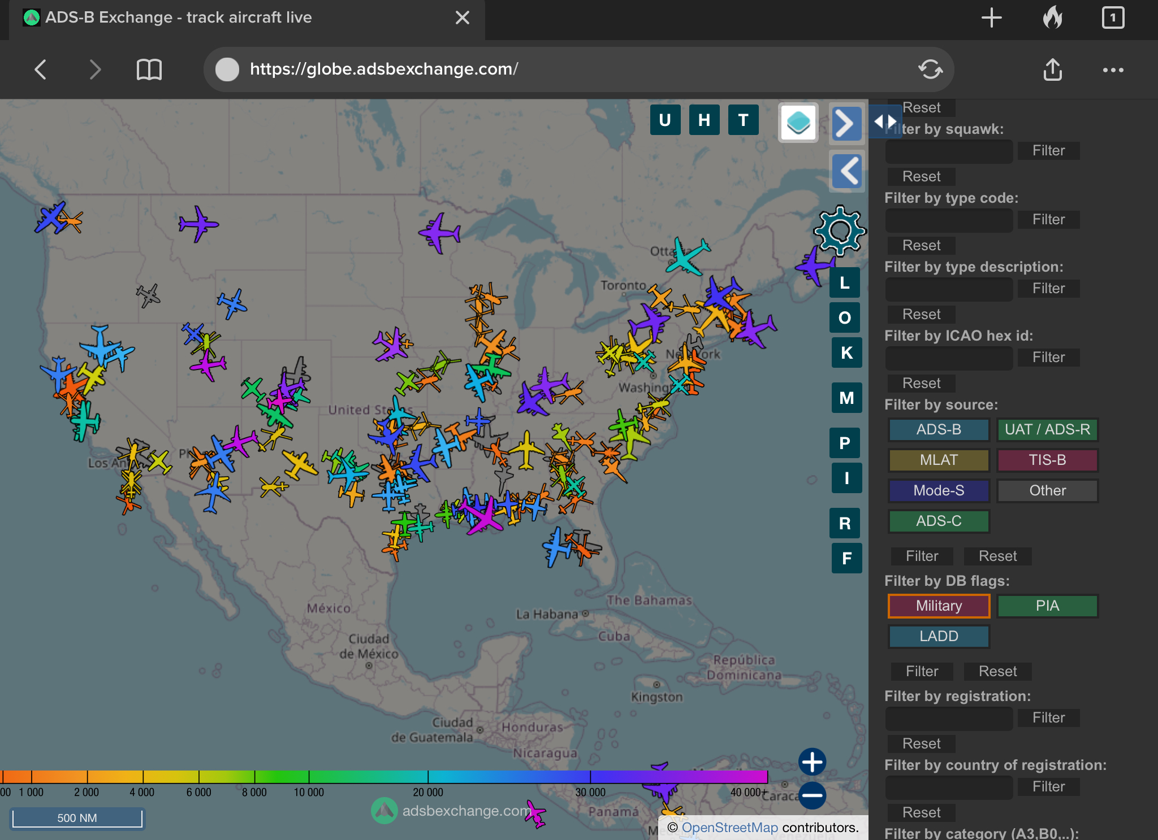The height and width of the screenshot is (840, 1158).
Task: Click Filter under source options
Action: click(922, 556)
